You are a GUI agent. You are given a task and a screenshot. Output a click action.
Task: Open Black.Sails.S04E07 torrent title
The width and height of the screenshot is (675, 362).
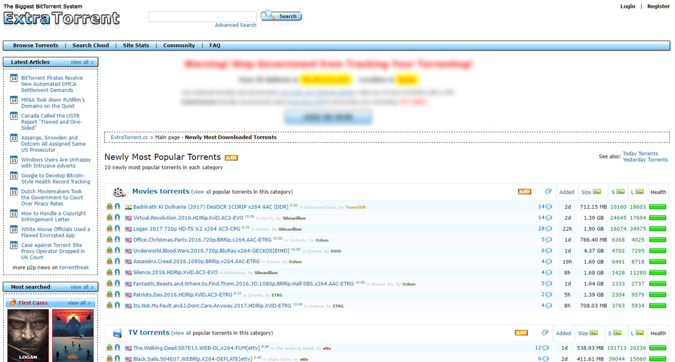point(192,359)
